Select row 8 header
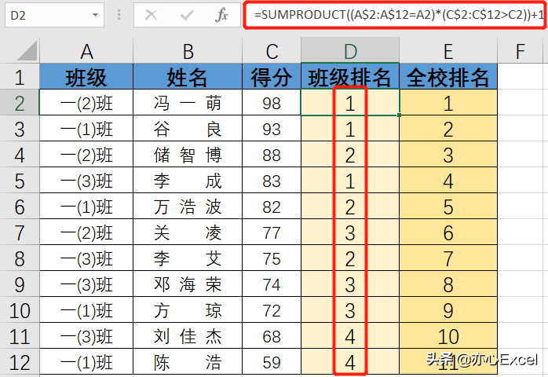 [20, 258]
